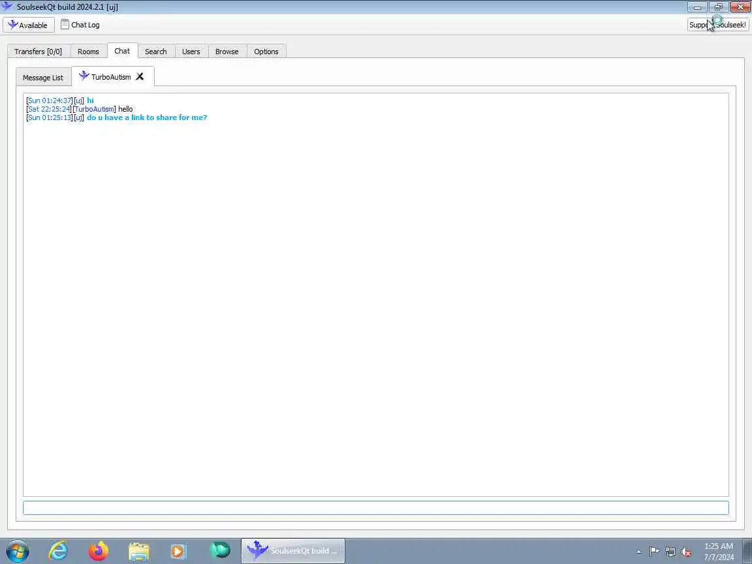Open the Windows Start menu
The height and width of the screenshot is (564, 752).
point(18,550)
